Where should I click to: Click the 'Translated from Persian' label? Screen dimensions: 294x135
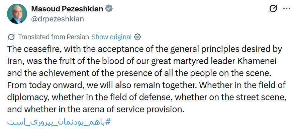coord(54,37)
